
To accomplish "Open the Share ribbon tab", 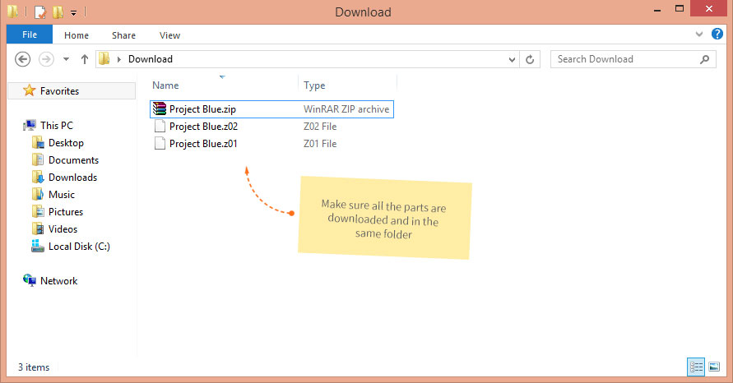I will tap(124, 35).
